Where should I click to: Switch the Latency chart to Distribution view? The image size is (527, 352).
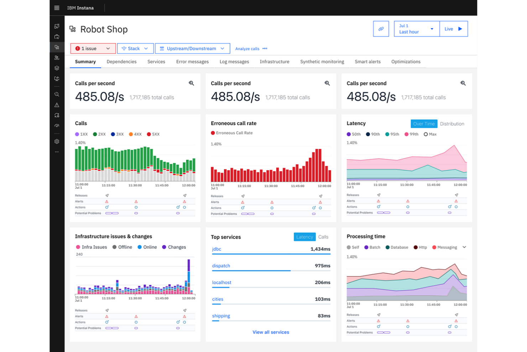click(452, 123)
